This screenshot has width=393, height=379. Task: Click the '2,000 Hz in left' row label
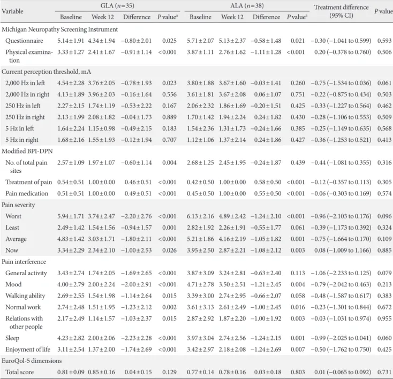click(25, 83)
